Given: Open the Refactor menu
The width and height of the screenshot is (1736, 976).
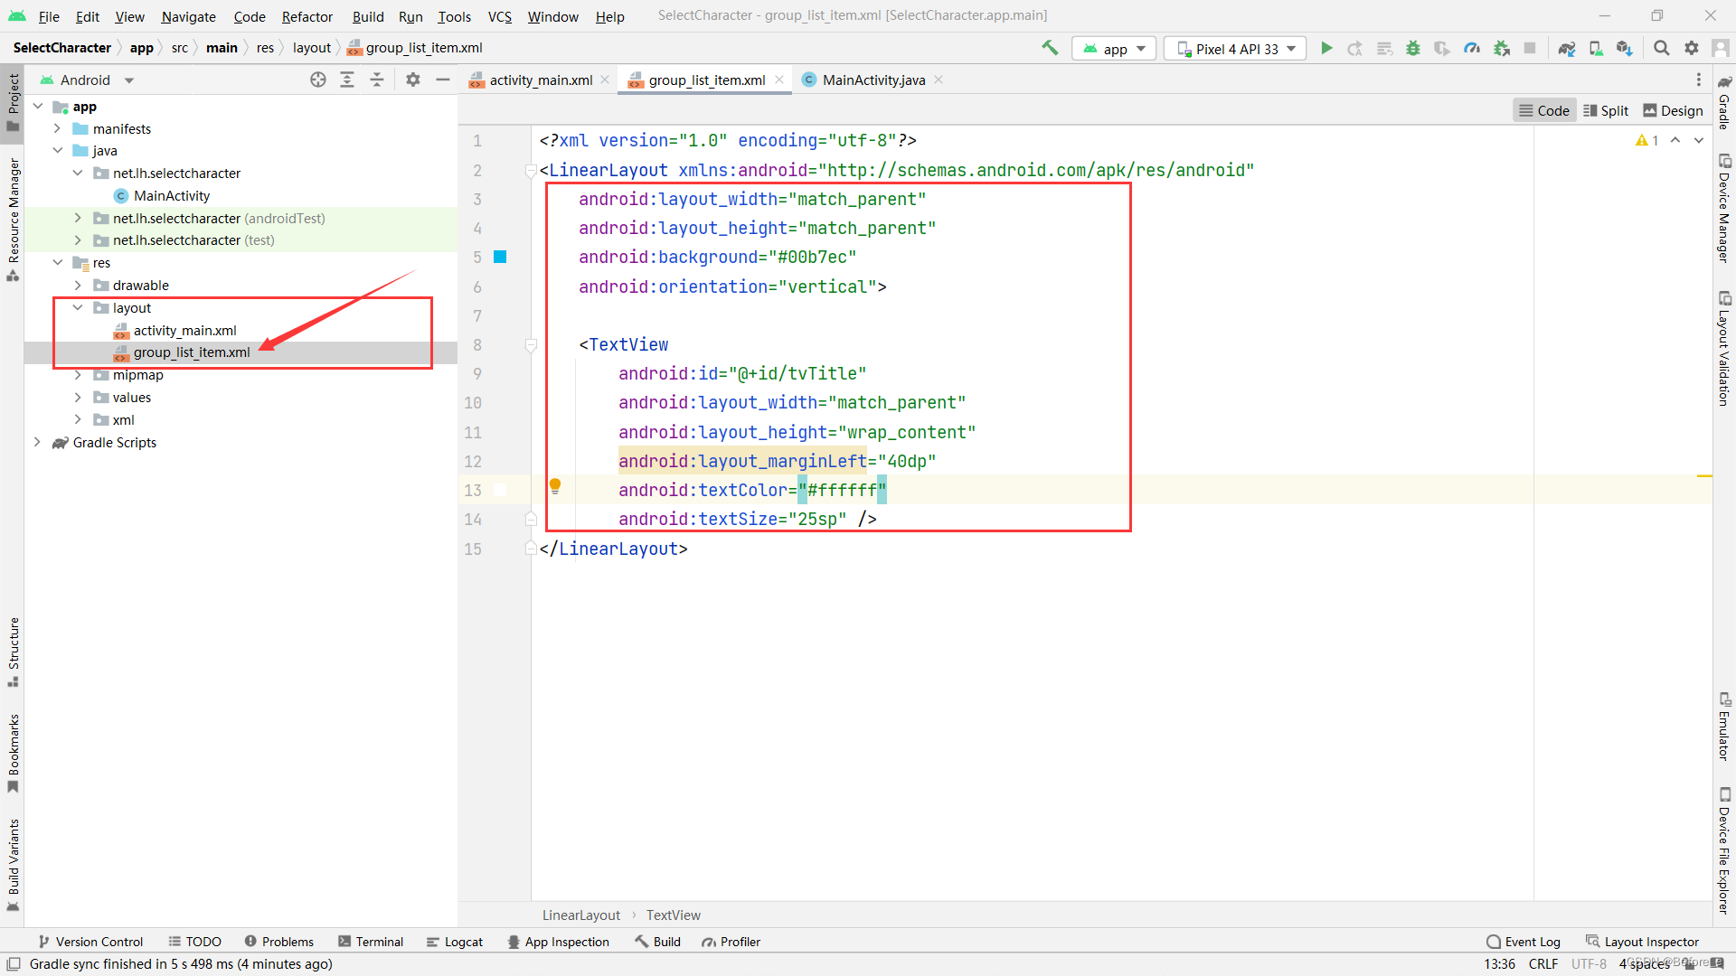Looking at the screenshot, I should click(x=307, y=16).
